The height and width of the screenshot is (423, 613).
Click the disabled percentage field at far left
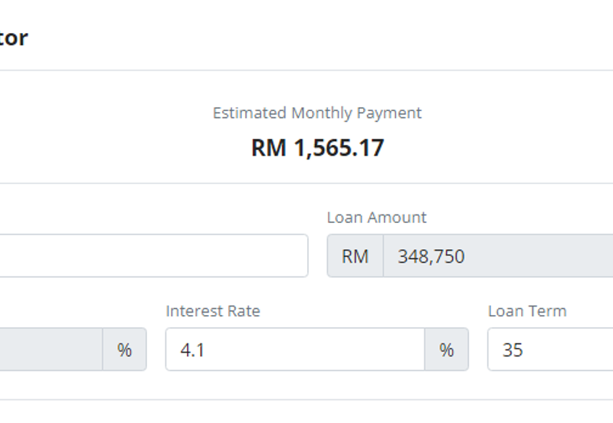50,349
